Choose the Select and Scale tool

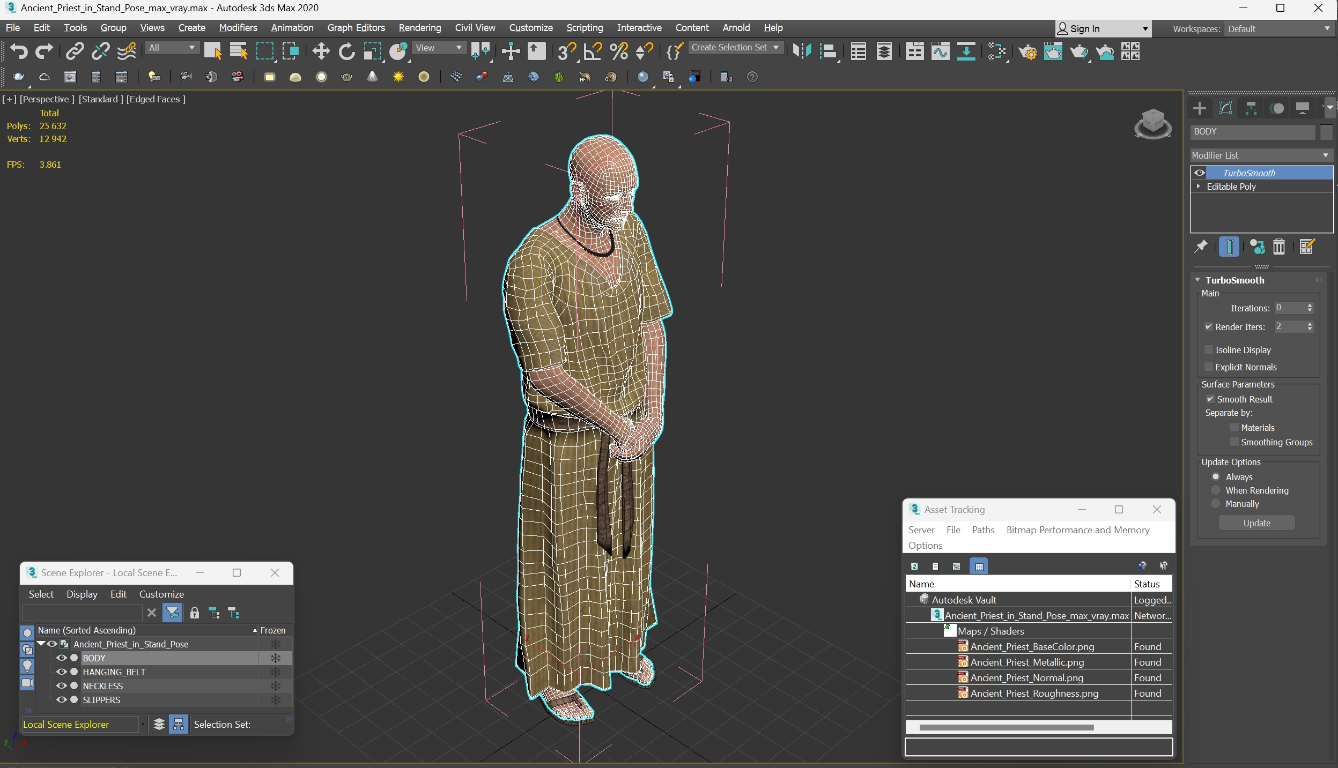click(x=372, y=51)
